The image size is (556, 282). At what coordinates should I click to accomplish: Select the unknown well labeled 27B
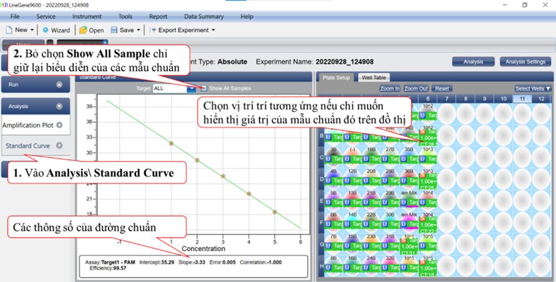point(390,157)
